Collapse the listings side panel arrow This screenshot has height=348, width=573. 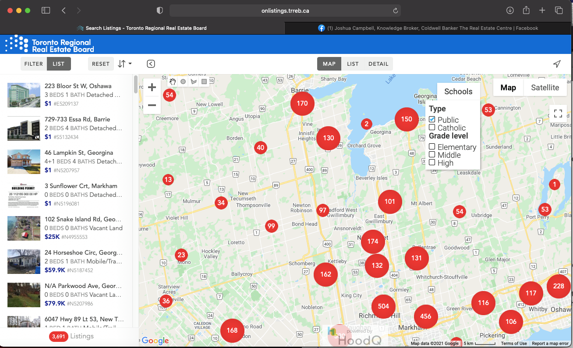tap(151, 64)
